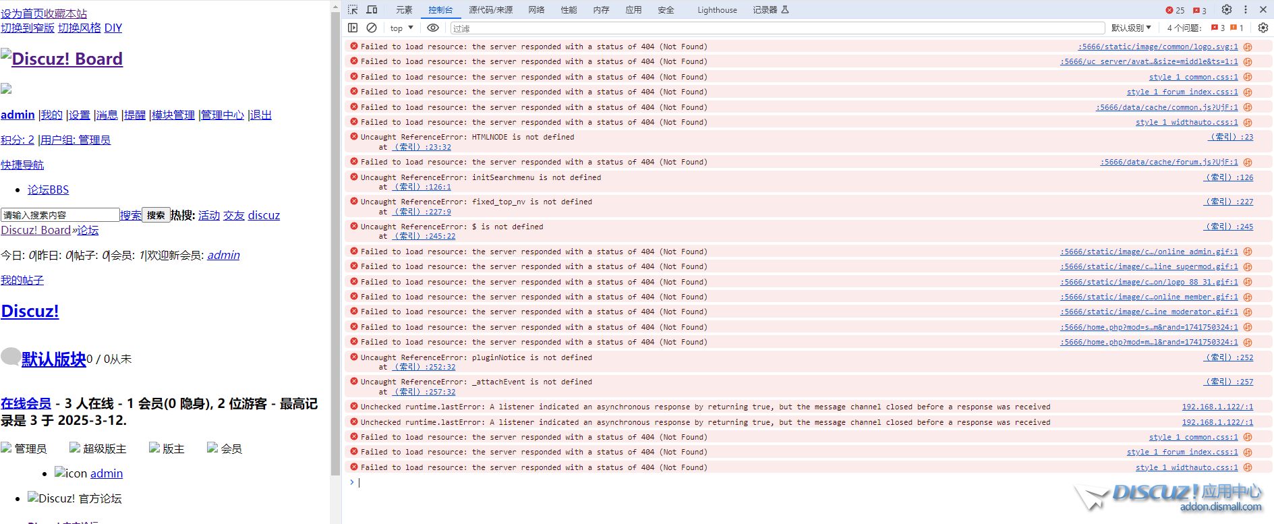Switch to the Lighthouse tab
The height and width of the screenshot is (524, 1274).
(717, 9)
